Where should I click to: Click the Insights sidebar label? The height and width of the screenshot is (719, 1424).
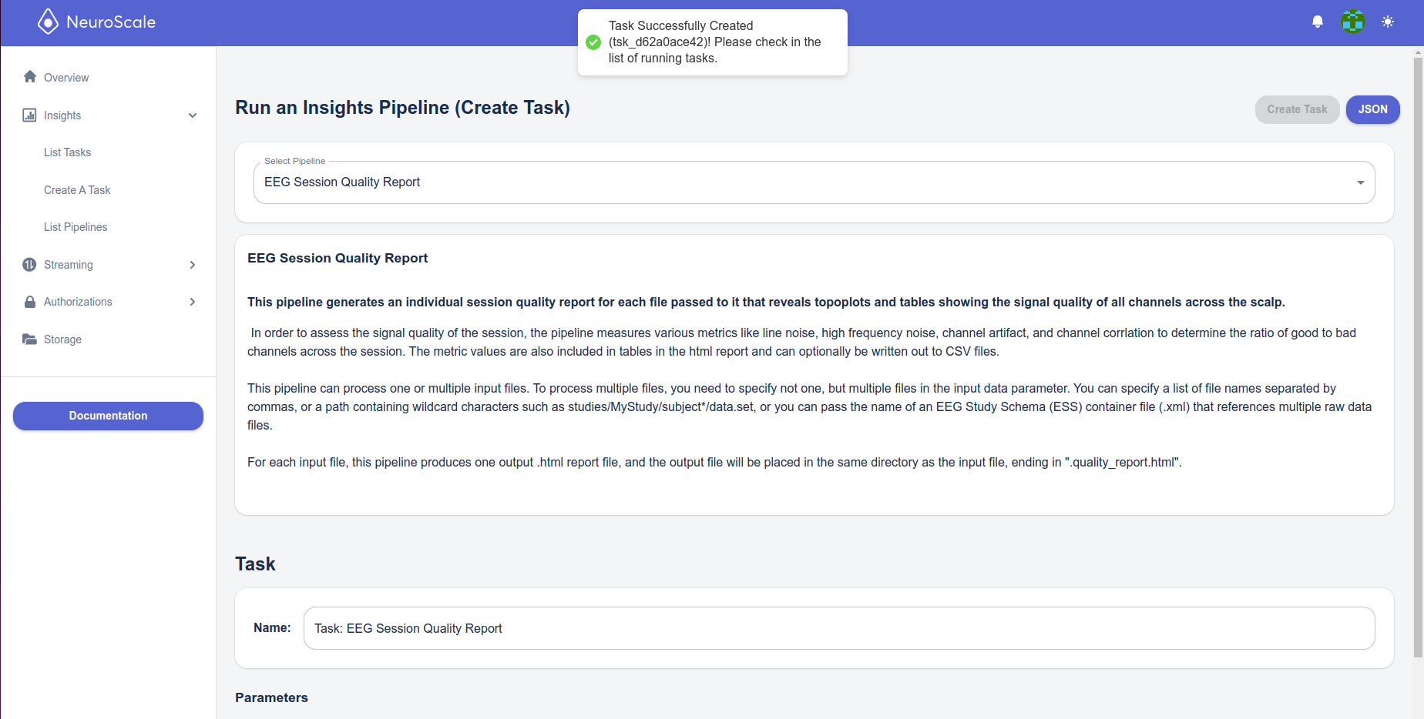click(62, 115)
